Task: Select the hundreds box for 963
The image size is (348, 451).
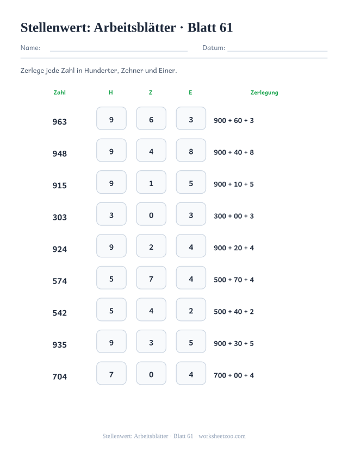Action: click(x=111, y=119)
